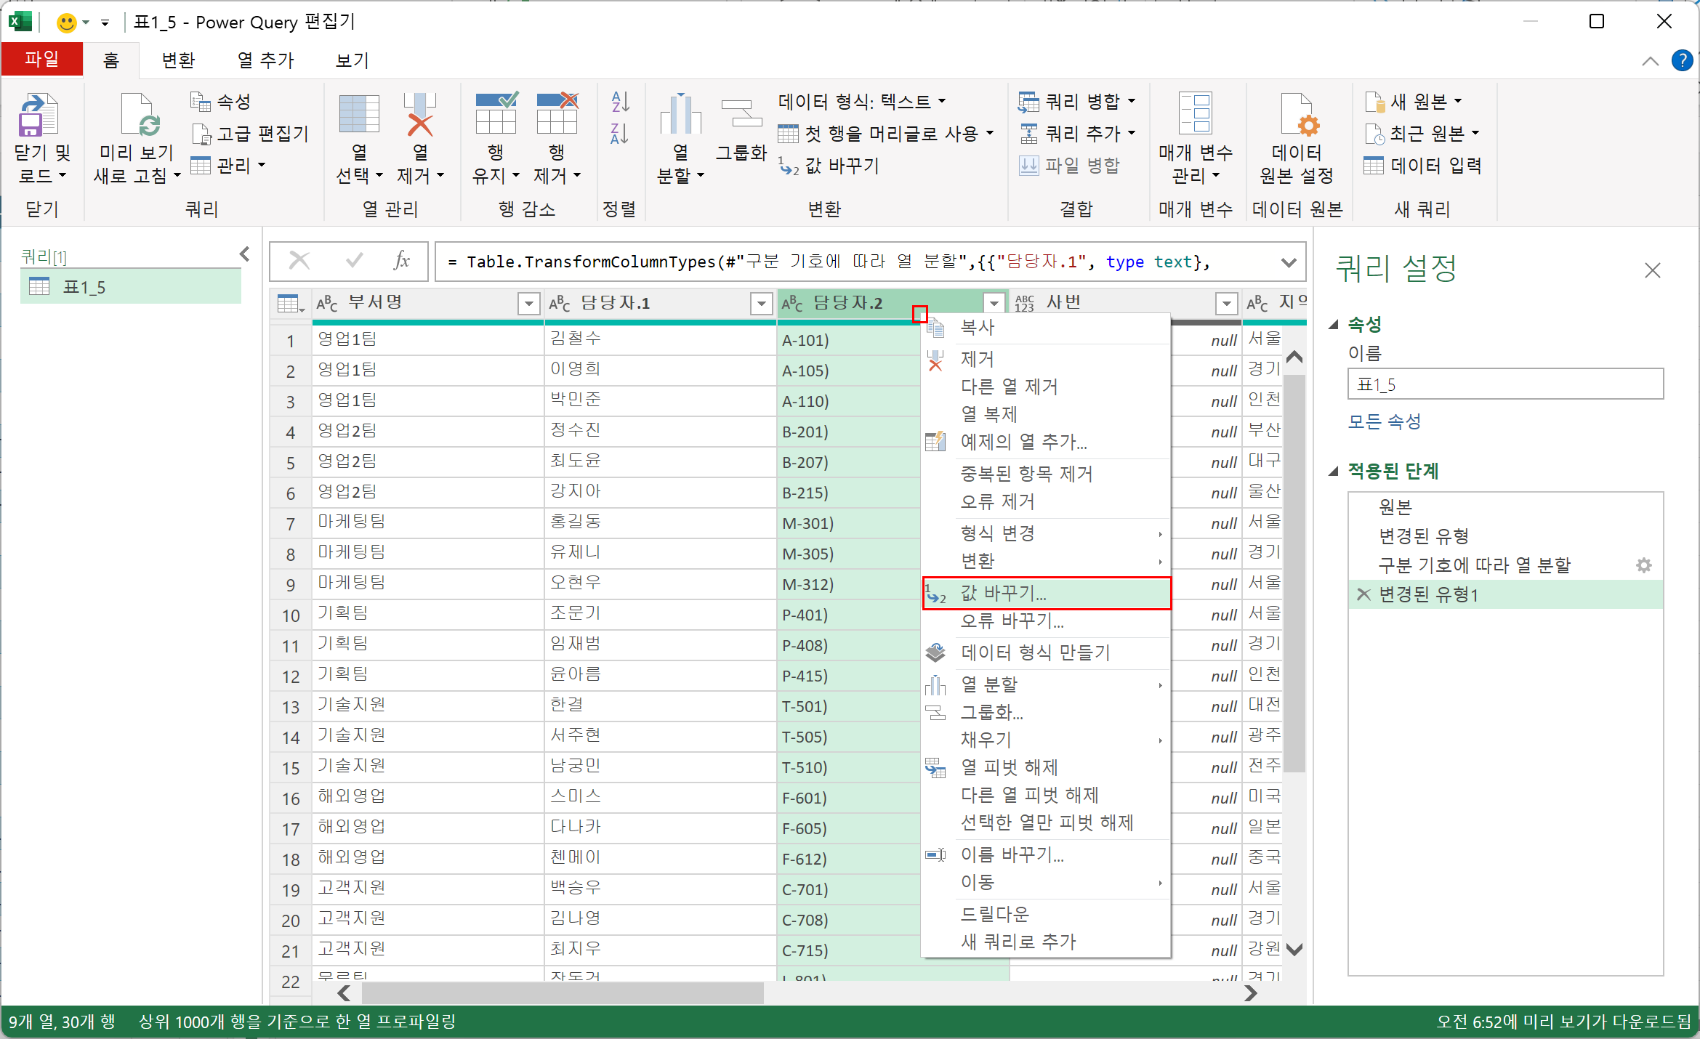Click the fx formula button
The image size is (1700, 1039).
(x=402, y=260)
